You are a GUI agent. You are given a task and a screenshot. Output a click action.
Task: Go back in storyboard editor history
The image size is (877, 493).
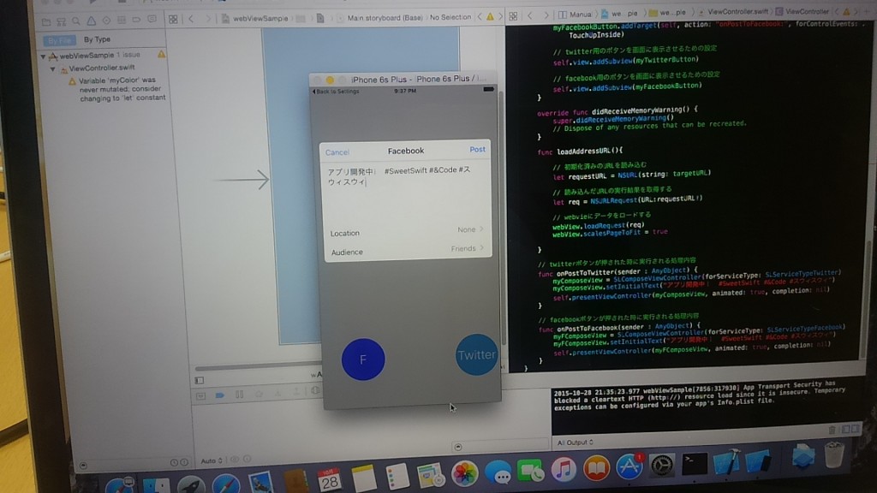pyautogui.click(x=191, y=19)
